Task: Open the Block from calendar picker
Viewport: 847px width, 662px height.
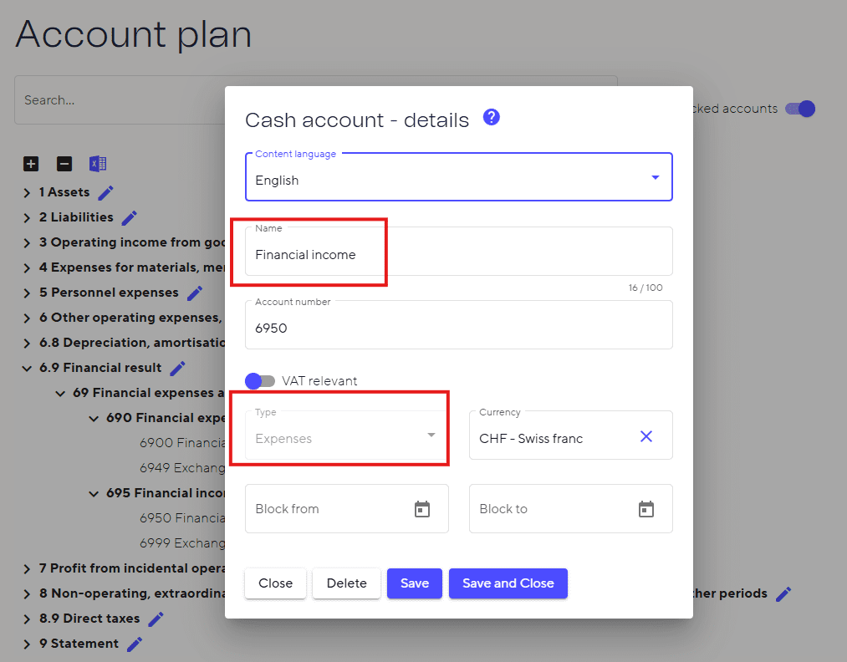Action: coord(422,509)
